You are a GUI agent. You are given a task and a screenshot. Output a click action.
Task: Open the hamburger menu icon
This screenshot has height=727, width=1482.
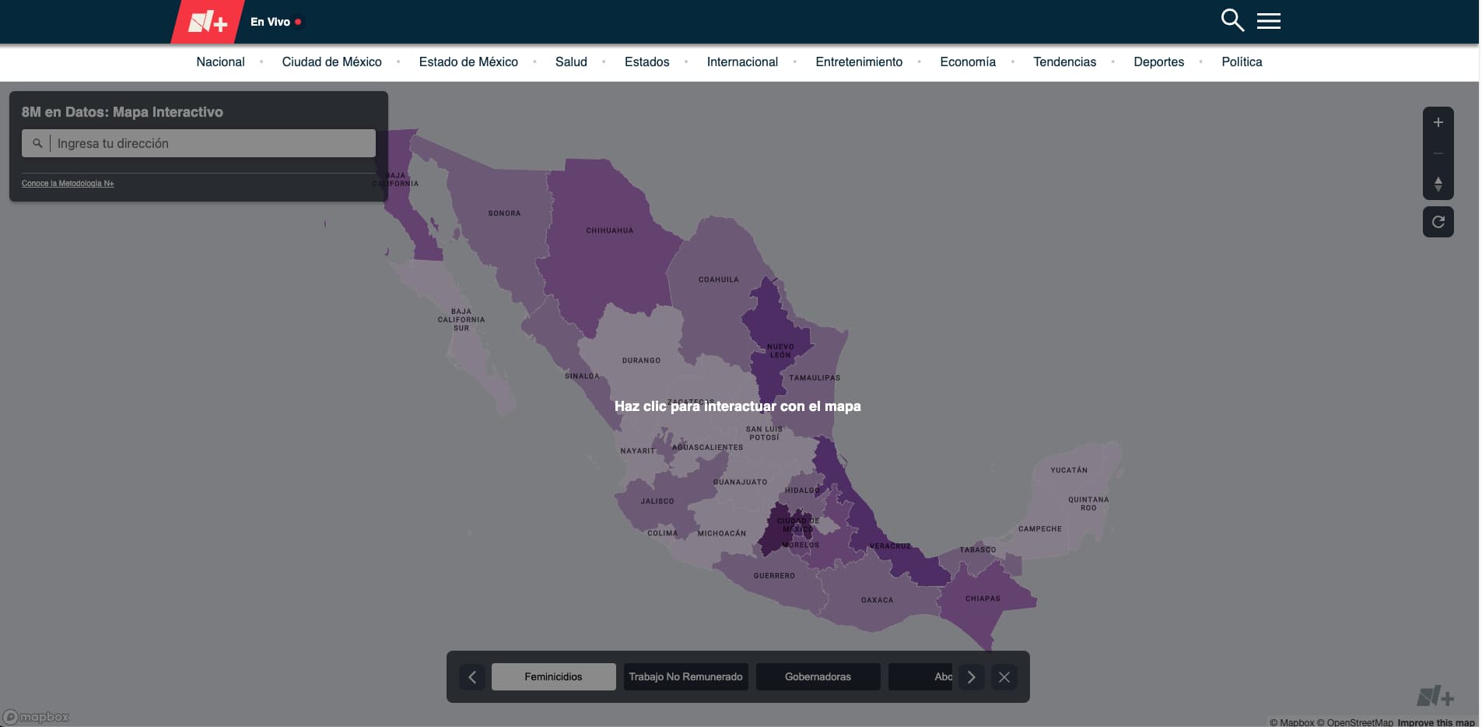[1268, 21]
